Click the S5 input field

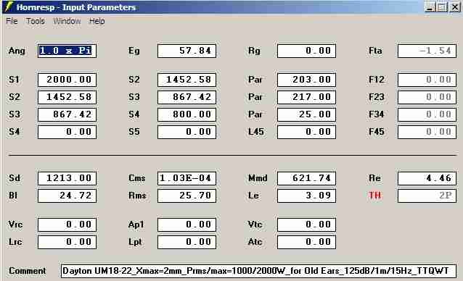click(187, 132)
